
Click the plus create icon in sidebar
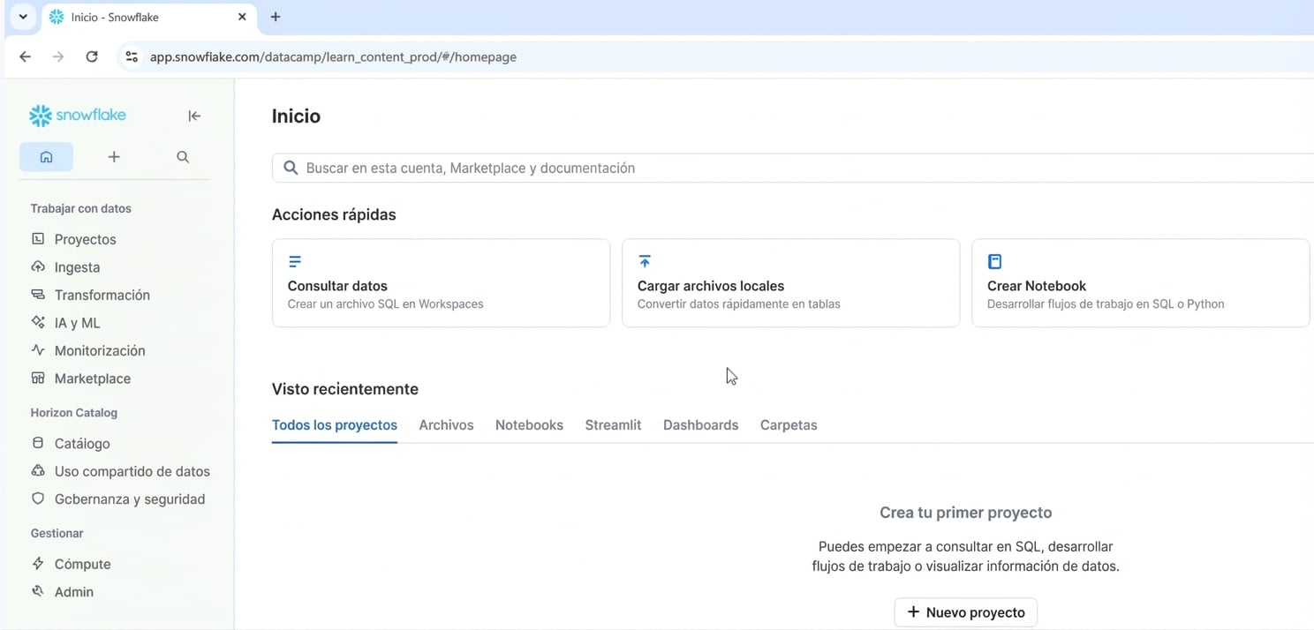pos(114,157)
